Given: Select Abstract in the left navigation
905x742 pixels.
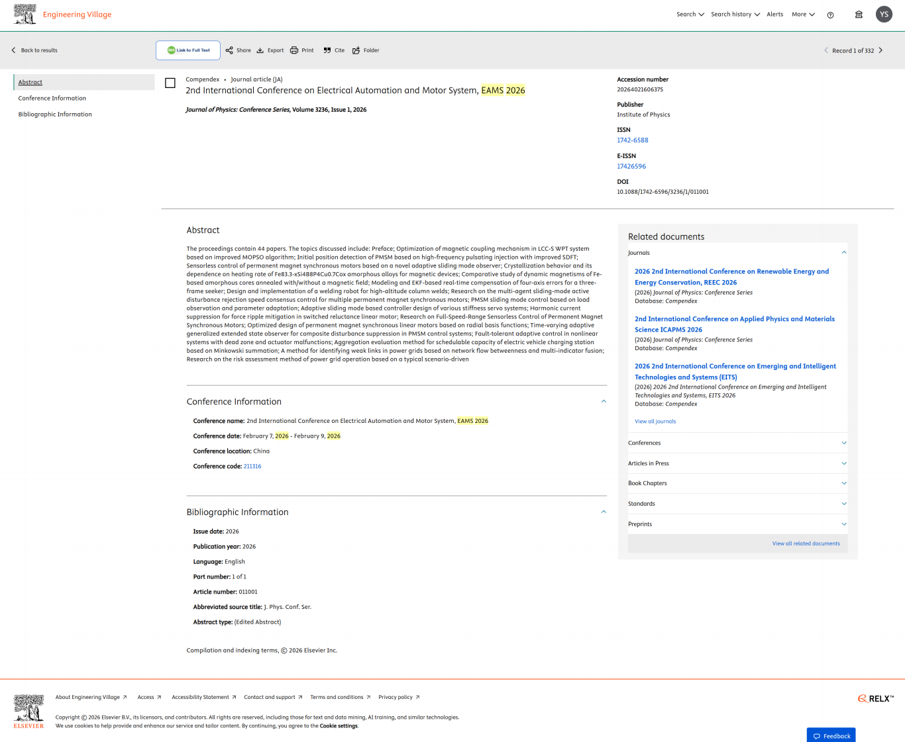Looking at the screenshot, I should [30, 82].
